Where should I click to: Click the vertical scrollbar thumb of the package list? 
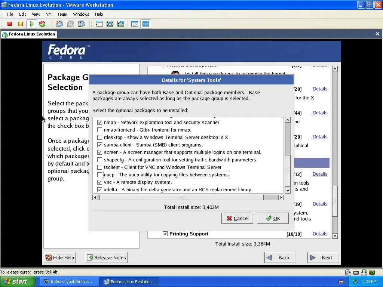[x=288, y=170]
